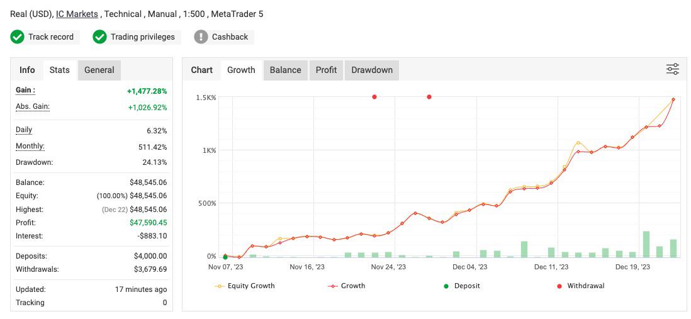The image size is (691, 319).
Task: Select the Balance chart tab
Action: click(285, 70)
